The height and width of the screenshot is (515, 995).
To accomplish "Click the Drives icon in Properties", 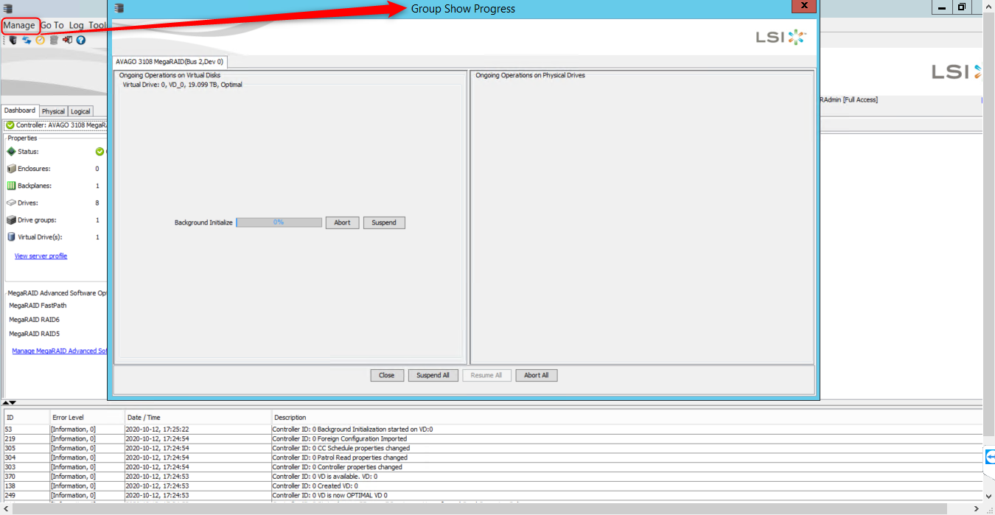I will pos(11,203).
